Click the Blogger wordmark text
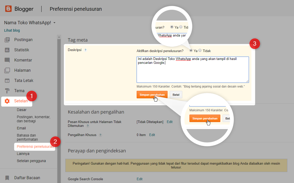Screen dimensions: 294x183 pyautogui.click(x=24, y=9)
